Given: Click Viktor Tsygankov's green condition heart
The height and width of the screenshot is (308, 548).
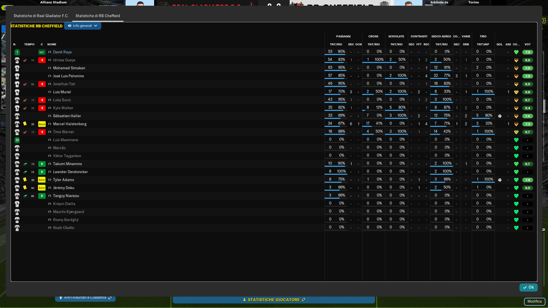Looking at the screenshot, I should [516, 156].
